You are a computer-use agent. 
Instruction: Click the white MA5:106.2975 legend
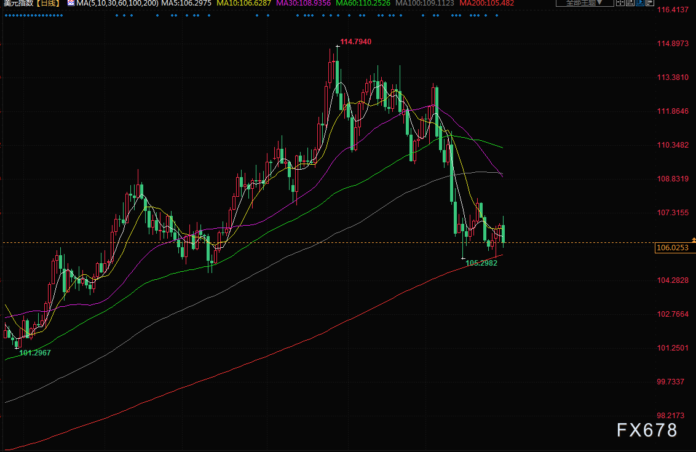point(186,3)
